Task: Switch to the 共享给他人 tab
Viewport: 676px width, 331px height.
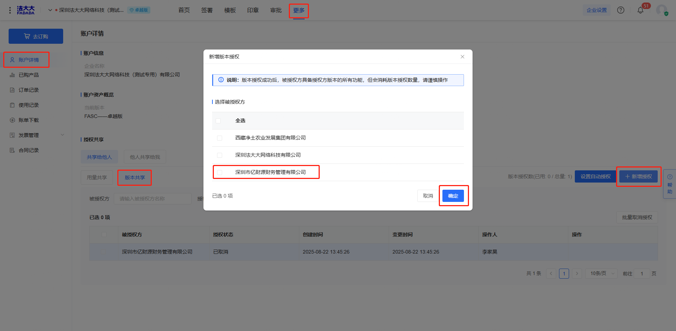Action: tap(99, 157)
